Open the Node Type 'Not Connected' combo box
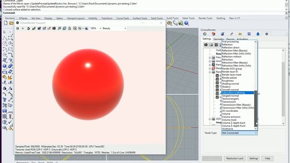This screenshot has height=163, width=290. [239, 133]
